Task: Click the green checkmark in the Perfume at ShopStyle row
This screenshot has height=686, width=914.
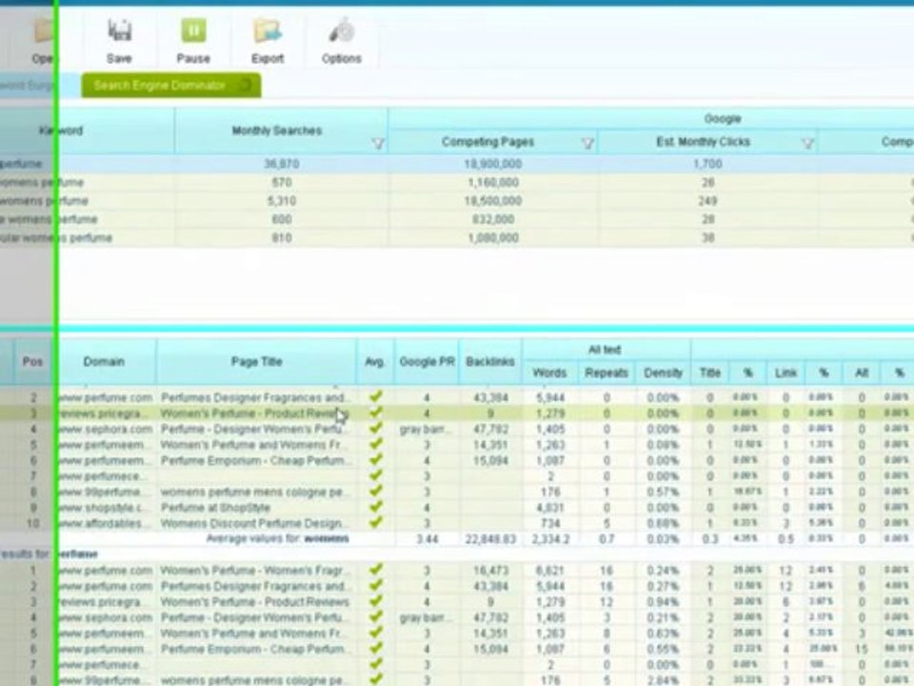Action: coord(376,506)
